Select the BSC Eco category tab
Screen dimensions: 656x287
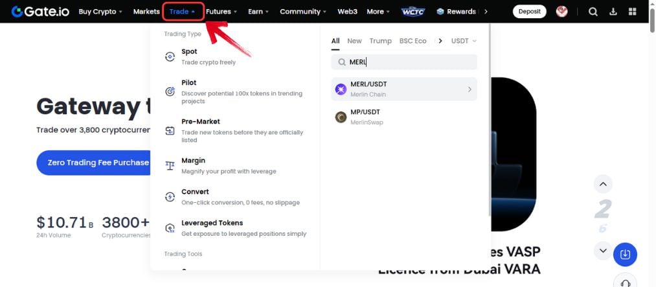point(413,41)
